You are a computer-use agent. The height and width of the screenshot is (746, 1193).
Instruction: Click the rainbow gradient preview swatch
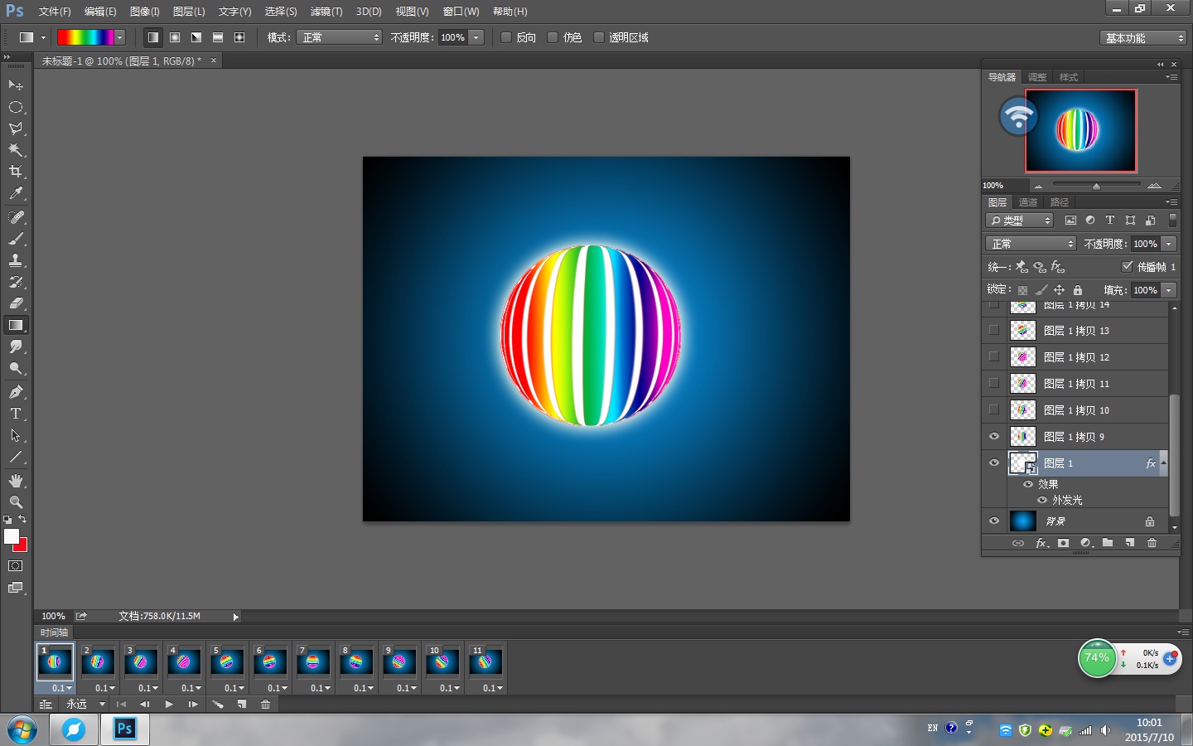tap(85, 37)
